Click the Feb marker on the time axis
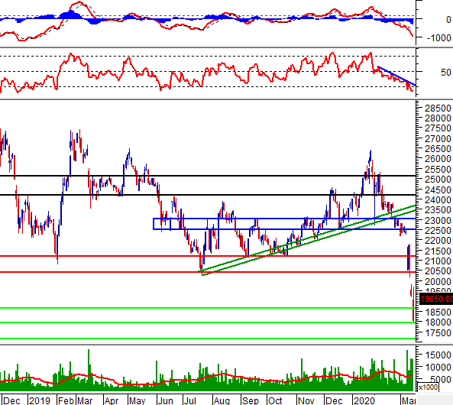 (x=66, y=400)
